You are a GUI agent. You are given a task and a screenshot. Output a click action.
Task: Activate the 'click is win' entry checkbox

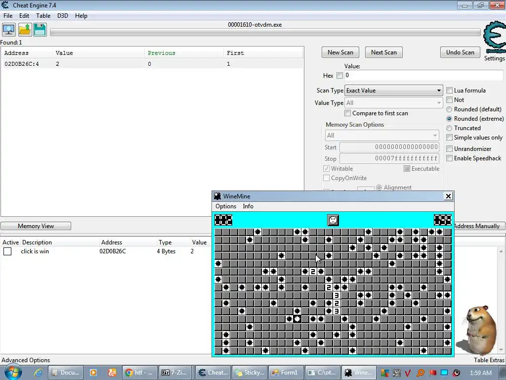[x=7, y=251]
